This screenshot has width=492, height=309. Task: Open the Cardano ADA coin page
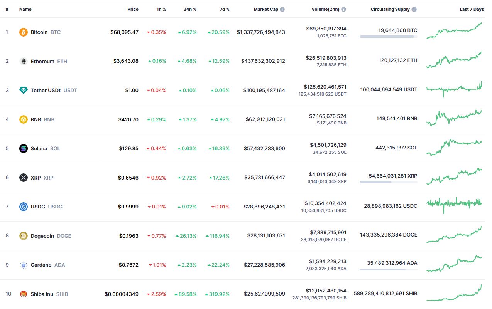(x=41, y=265)
